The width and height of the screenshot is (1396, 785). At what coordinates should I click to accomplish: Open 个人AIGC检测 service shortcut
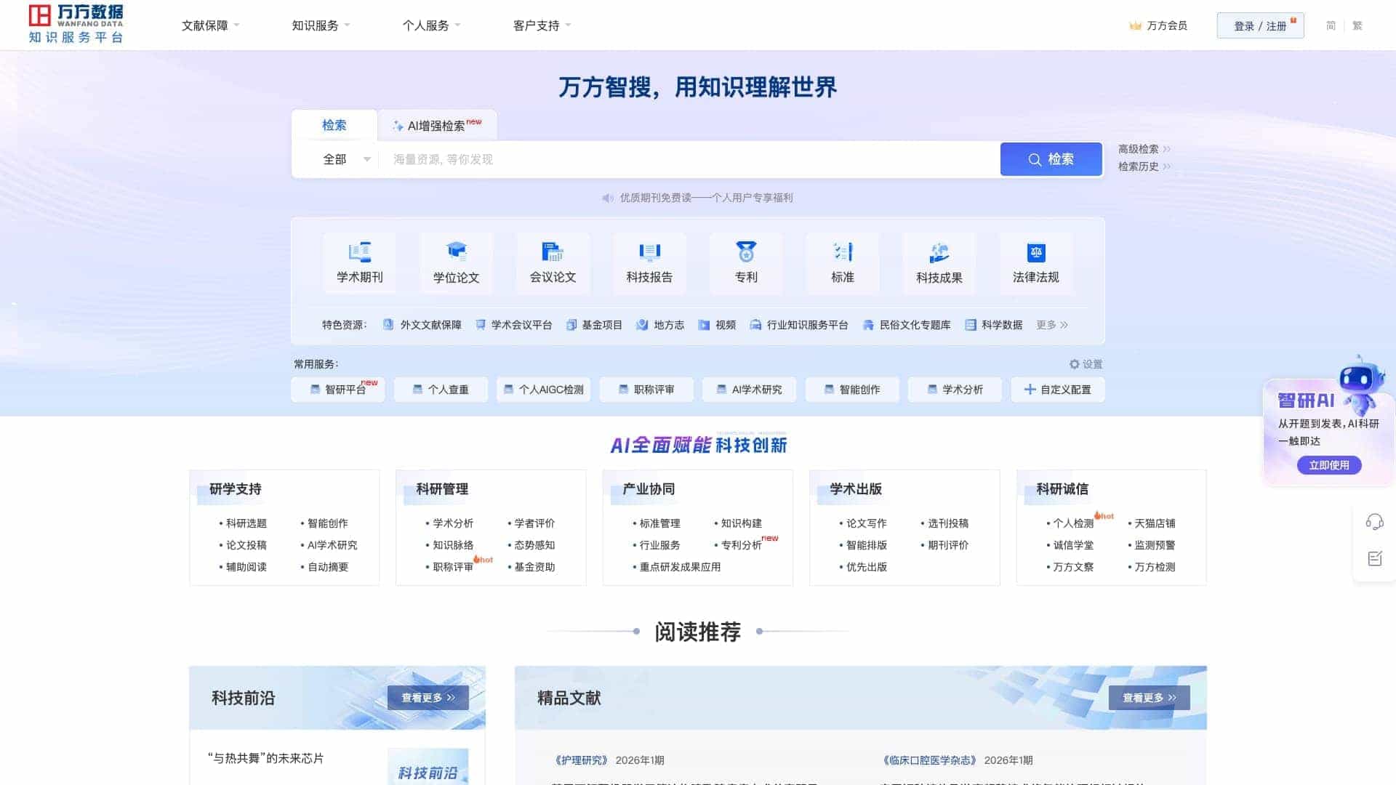[544, 390]
